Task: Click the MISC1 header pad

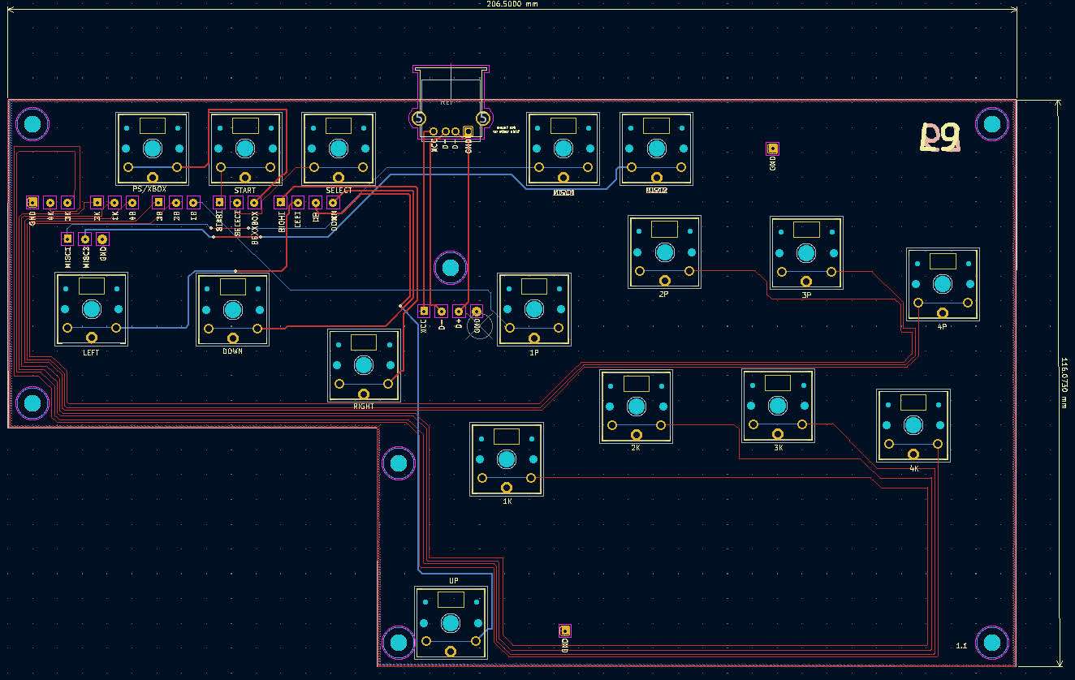Action: point(67,239)
